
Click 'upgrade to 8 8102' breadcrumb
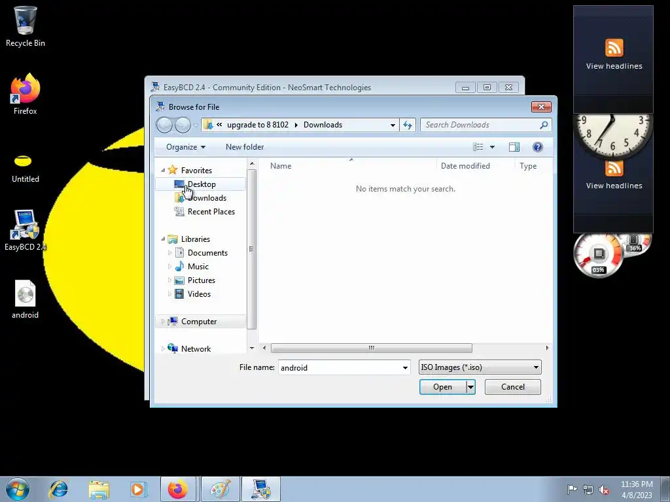258,125
